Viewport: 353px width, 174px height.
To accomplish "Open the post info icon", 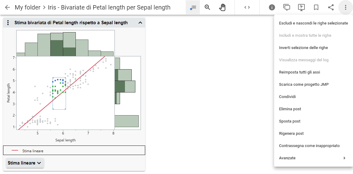I will pyautogui.click(x=272, y=7).
